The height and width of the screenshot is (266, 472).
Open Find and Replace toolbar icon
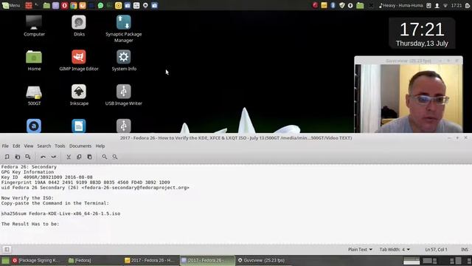(115, 157)
